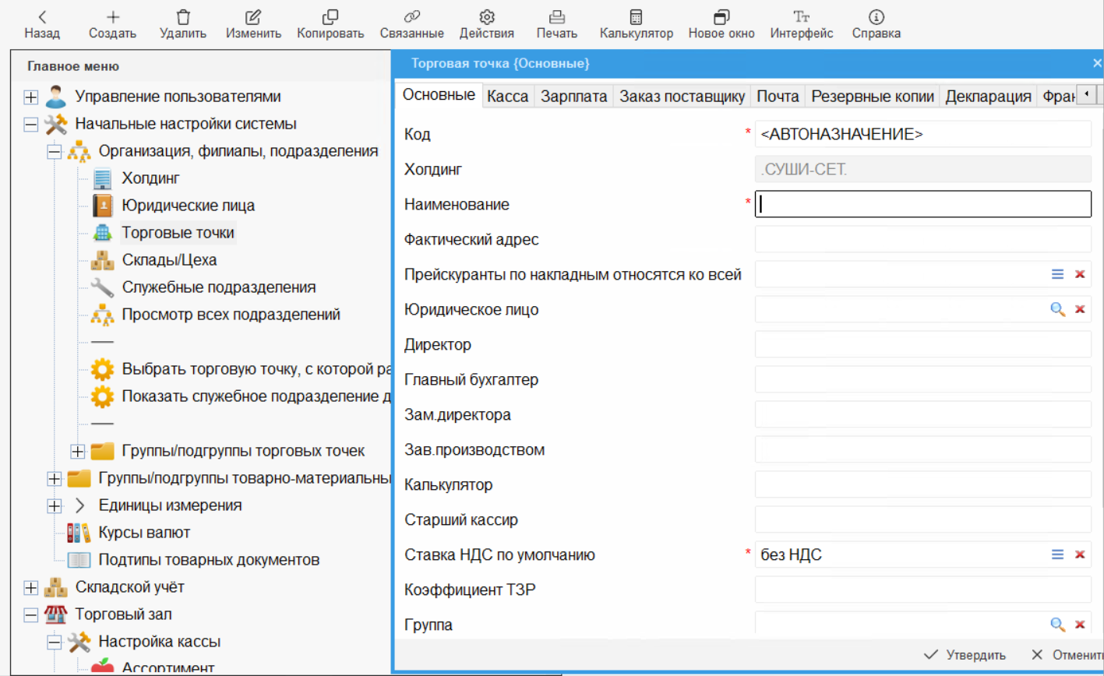1104x676 pixels.
Task: Expand the User Management tree node
Action: [x=31, y=97]
